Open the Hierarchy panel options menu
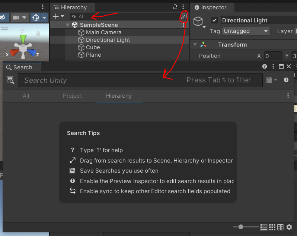 pos(183,7)
